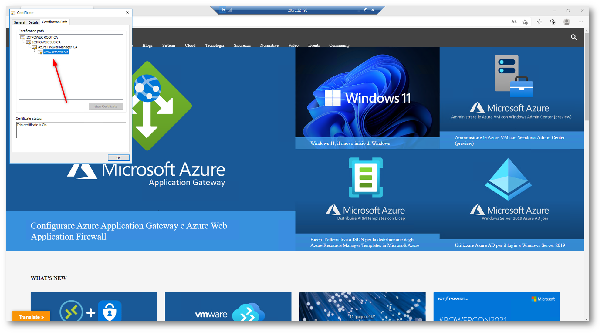Open the Favorites list icon
The width and height of the screenshot is (602, 334).
[x=539, y=22]
